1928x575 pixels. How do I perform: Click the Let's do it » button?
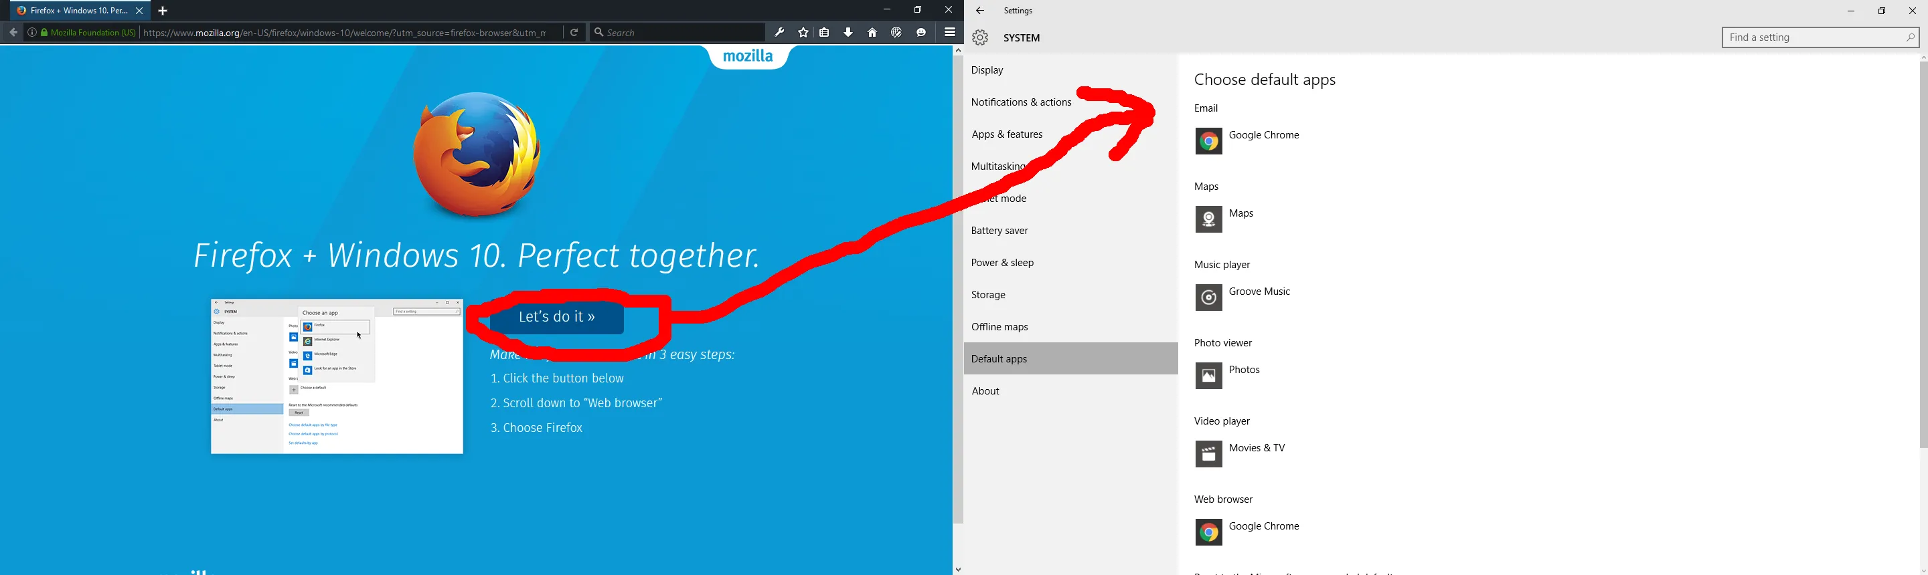[557, 317]
